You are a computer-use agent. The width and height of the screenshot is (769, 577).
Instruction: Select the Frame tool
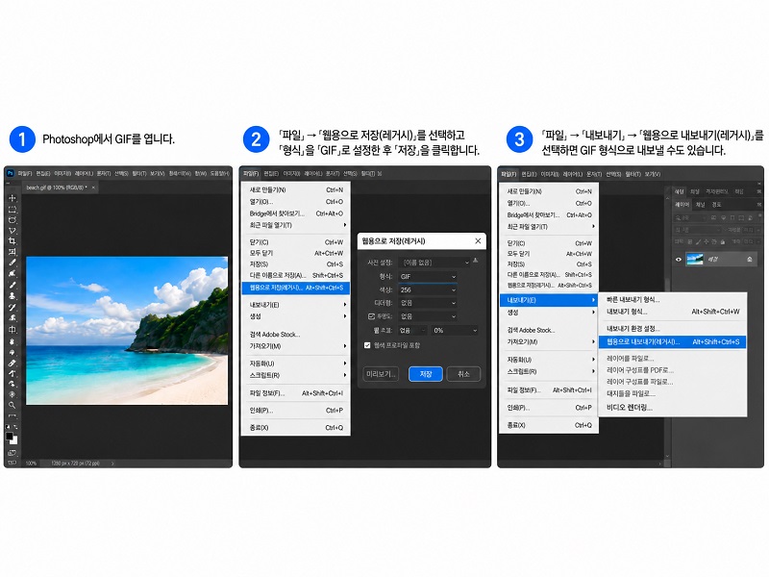click(12, 252)
